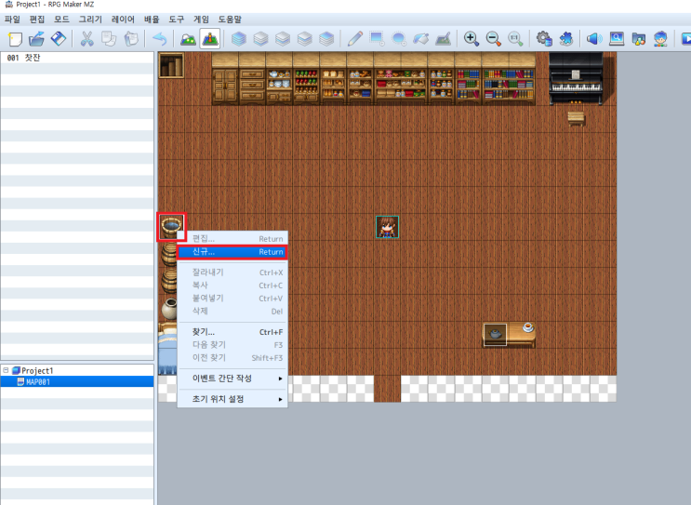The height and width of the screenshot is (505, 691).
Task: Open the Database gear icon
Action: pos(544,39)
